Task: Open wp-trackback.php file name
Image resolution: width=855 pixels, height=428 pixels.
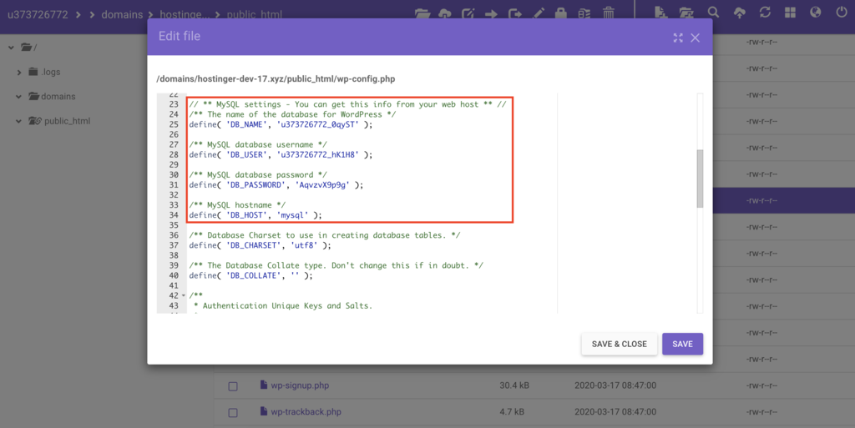Action: [306, 411]
